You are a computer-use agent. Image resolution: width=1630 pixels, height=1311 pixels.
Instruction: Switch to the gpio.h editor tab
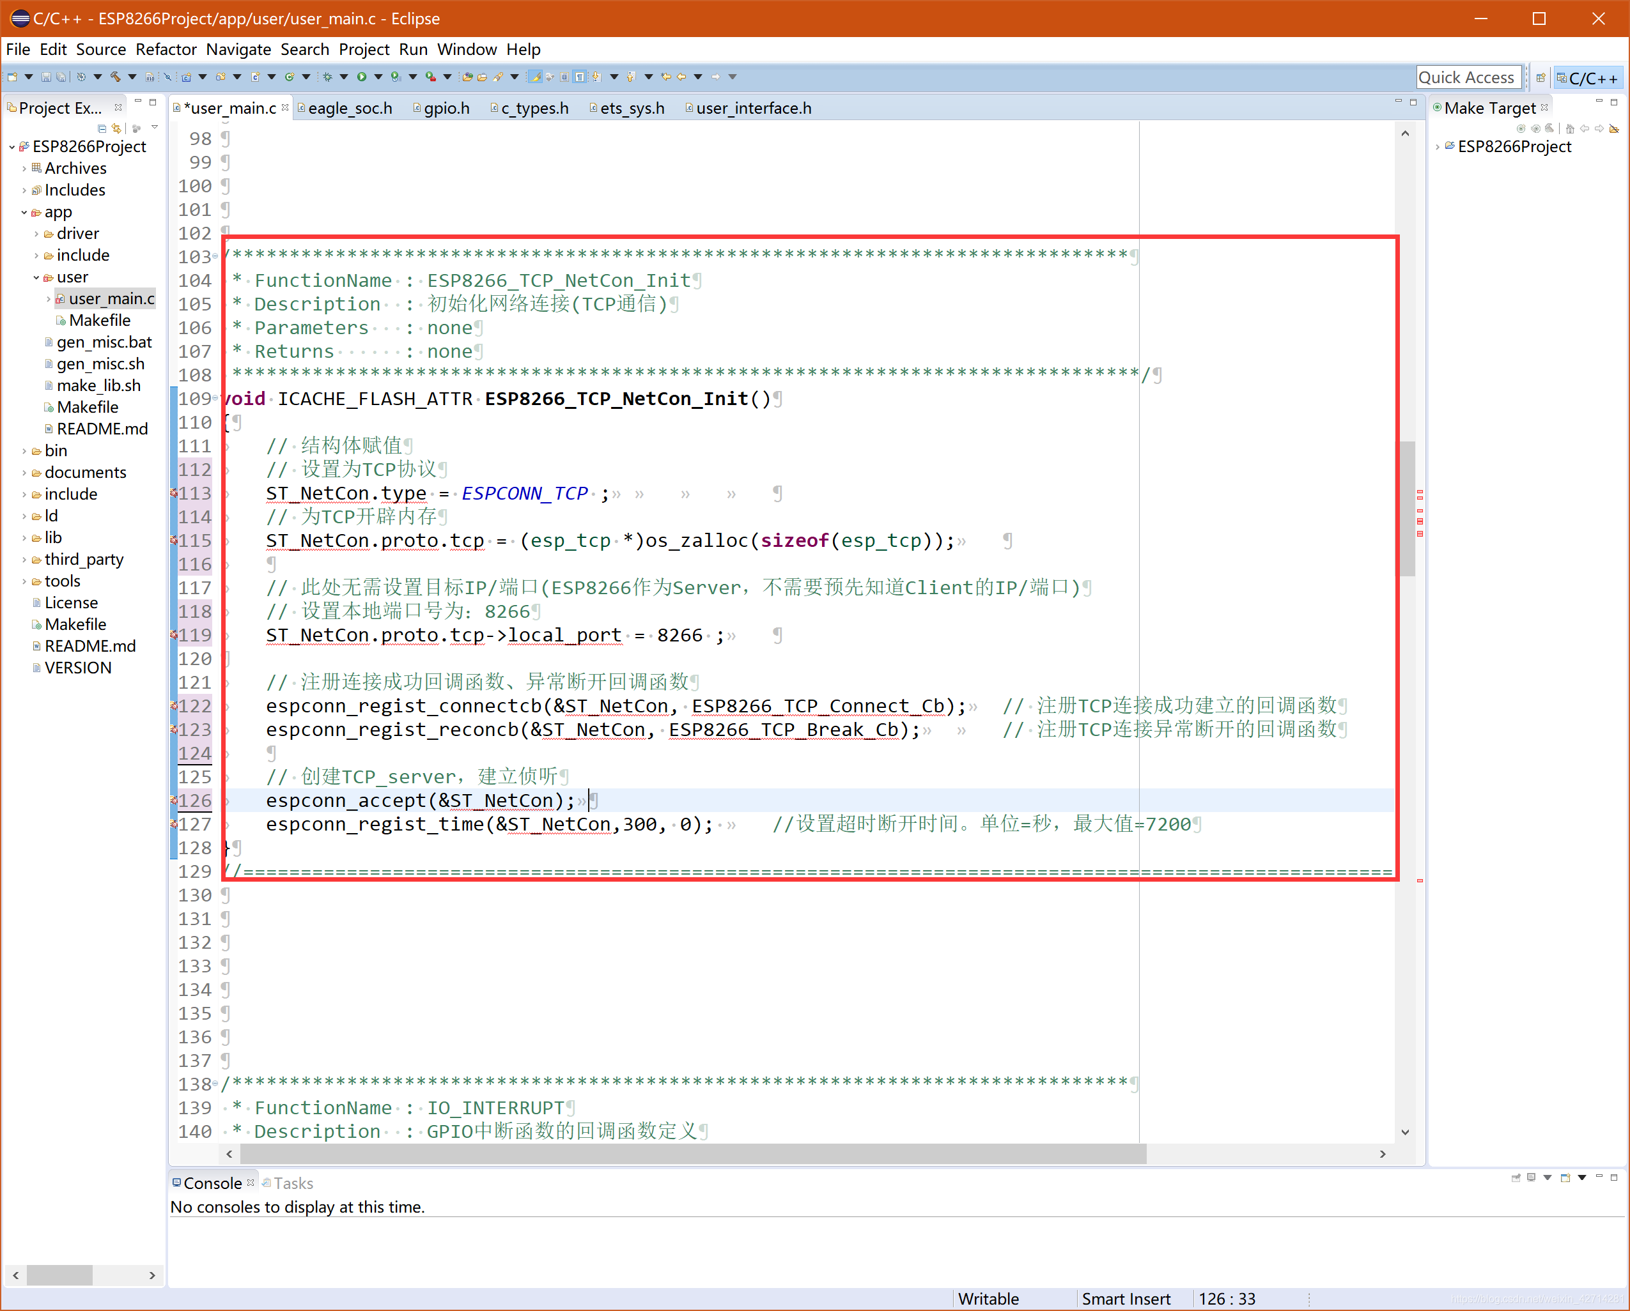tap(446, 109)
